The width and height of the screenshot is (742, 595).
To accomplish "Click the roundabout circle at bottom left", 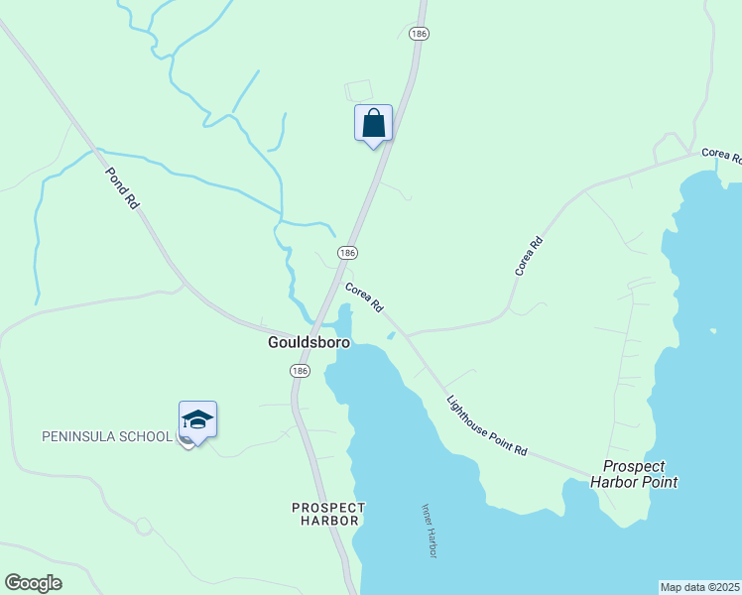I will [x=144, y=527].
